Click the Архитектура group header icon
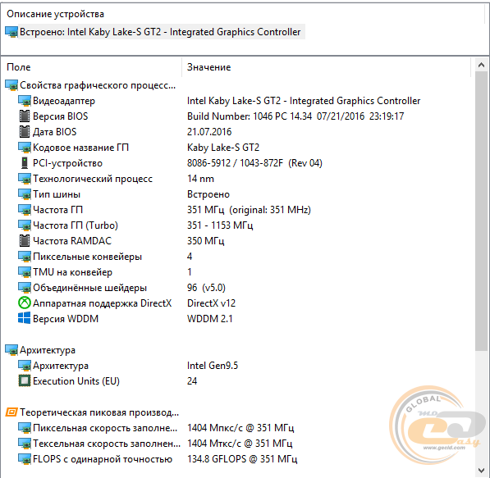 [x=11, y=350]
